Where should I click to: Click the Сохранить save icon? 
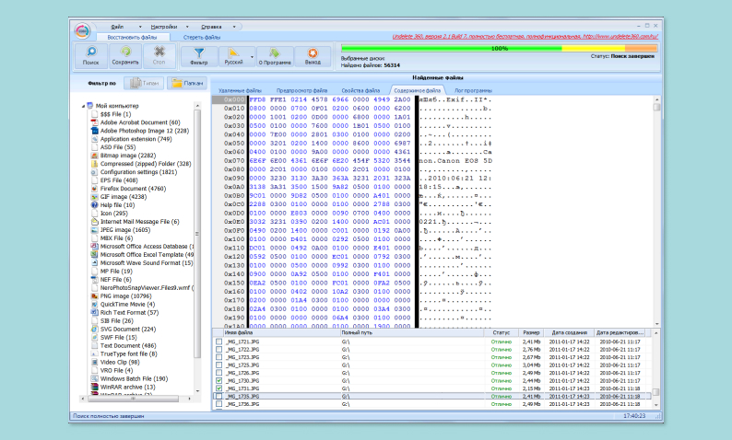click(125, 52)
